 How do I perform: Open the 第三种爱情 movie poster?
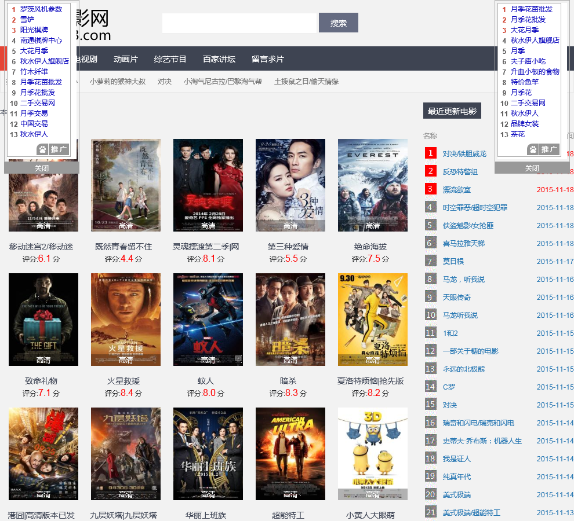pyautogui.click(x=290, y=185)
